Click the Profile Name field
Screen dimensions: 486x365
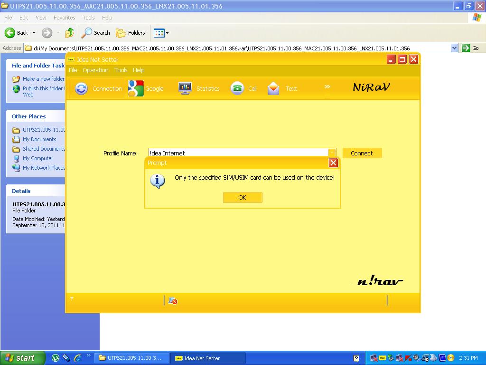click(237, 153)
